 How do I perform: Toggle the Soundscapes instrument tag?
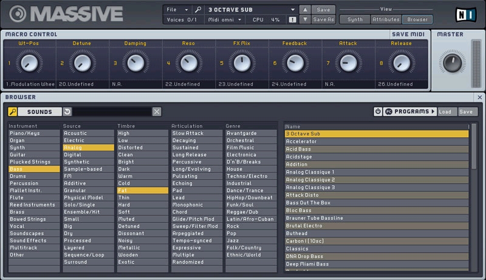(x=34, y=234)
